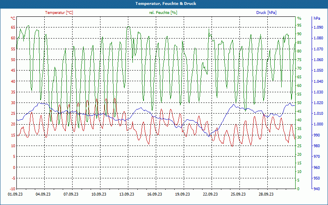Select red temperature axis value "50"
This screenshot has width=328, height=205.
(13, 59)
